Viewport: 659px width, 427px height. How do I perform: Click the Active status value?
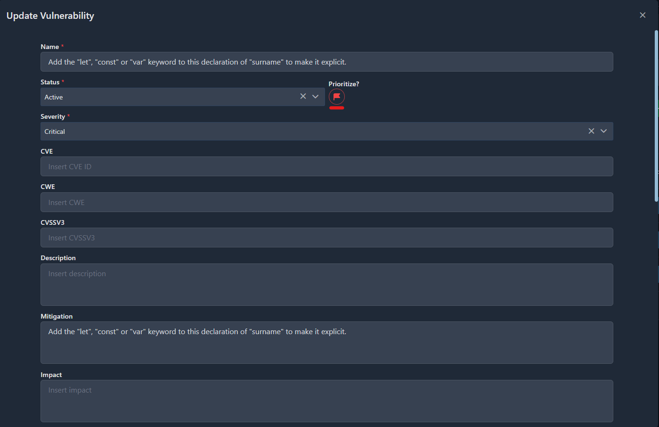[x=53, y=97]
